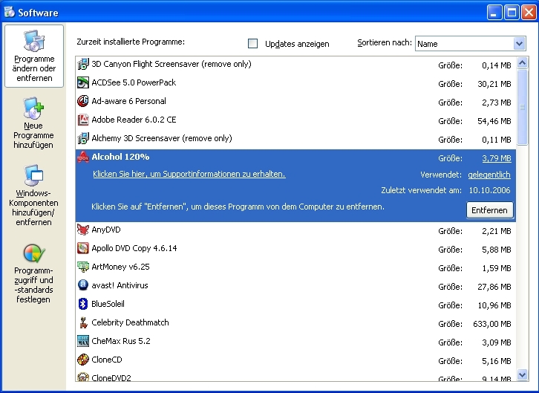Click the scrollbar up arrow
This screenshot has height=393, width=539.
click(x=522, y=63)
